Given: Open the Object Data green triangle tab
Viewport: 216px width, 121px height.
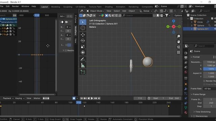Looking at the screenshot, I should 186,108.
